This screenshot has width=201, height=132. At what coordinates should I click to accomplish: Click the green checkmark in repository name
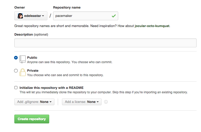[114, 16]
